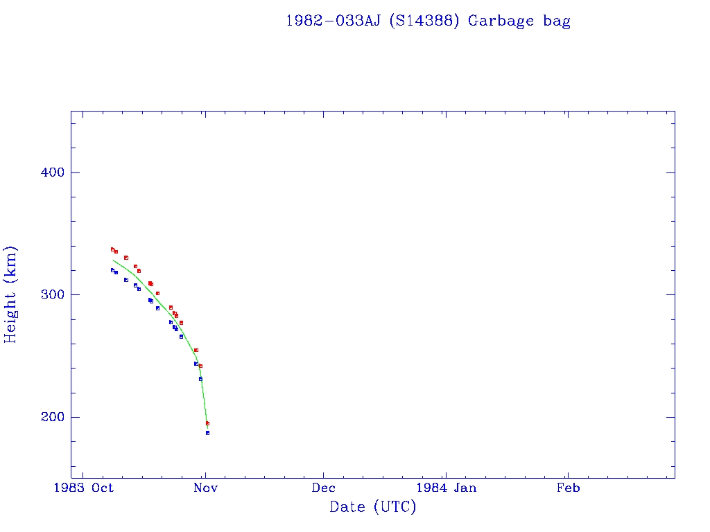Click the blue data point nearest 290 km
The height and width of the screenshot is (532, 710).
[157, 308]
